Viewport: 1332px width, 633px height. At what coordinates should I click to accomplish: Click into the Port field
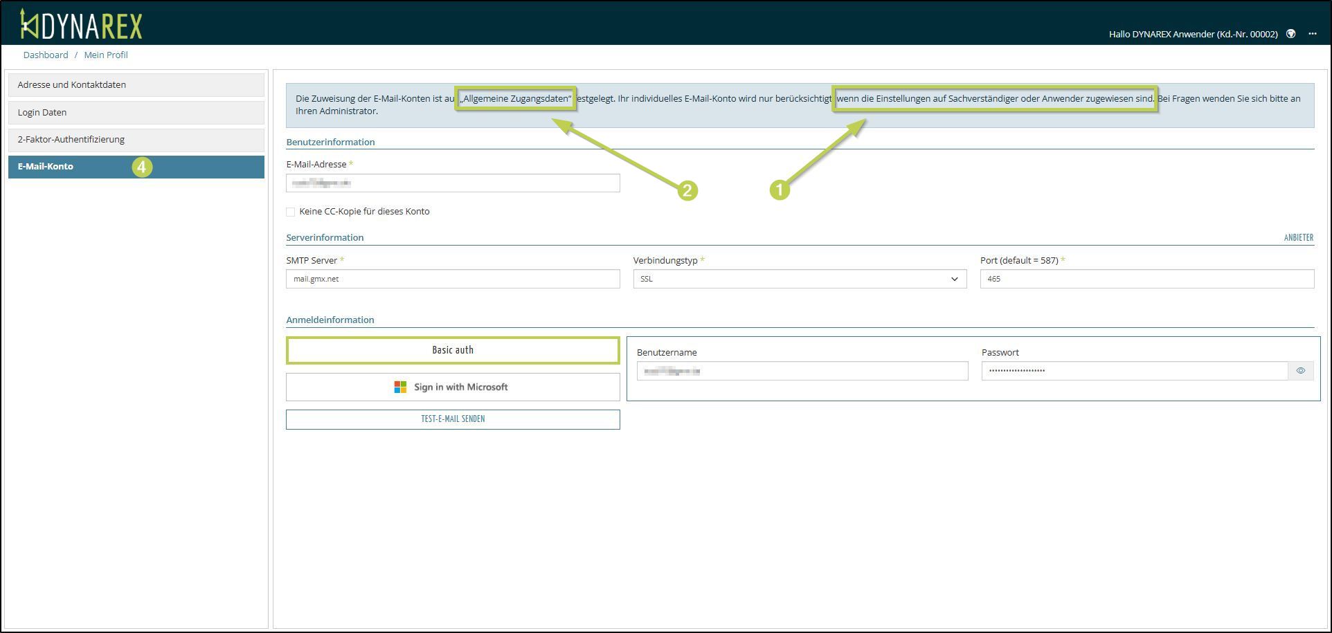tap(1146, 279)
